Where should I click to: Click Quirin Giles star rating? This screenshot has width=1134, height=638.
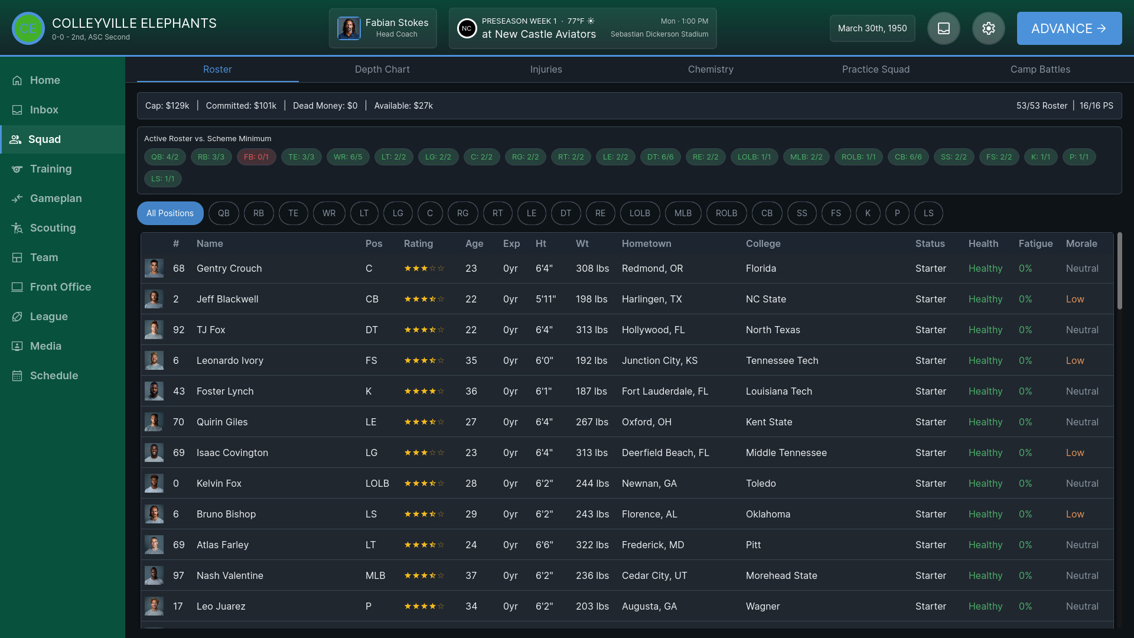click(x=424, y=422)
